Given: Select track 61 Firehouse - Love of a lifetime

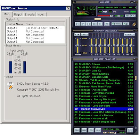Looking at the screenshot, I should pyautogui.click(x=104, y=115).
